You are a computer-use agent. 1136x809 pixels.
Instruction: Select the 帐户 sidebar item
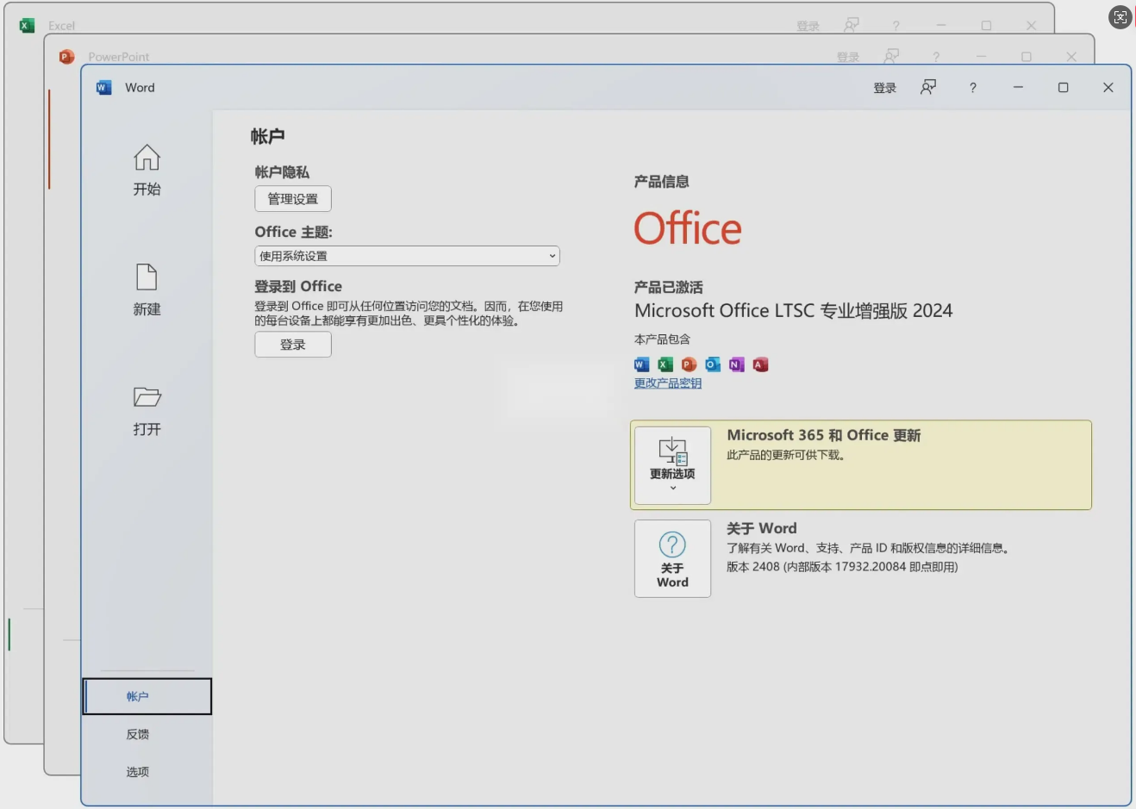pos(147,696)
